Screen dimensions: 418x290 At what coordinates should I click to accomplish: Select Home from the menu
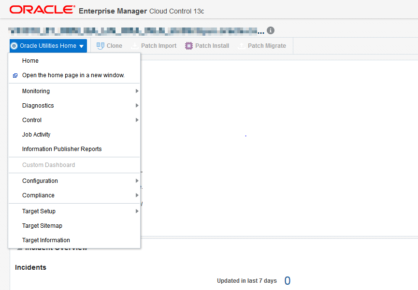pos(74,61)
